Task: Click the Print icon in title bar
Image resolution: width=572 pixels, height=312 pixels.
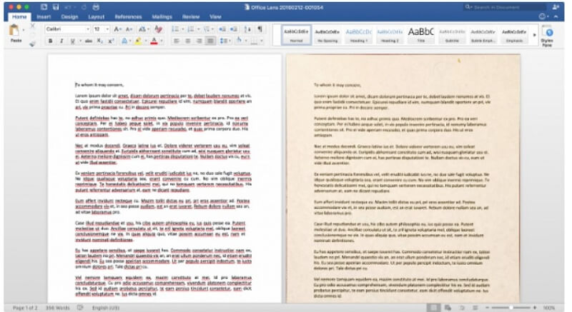Action: point(96,7)
